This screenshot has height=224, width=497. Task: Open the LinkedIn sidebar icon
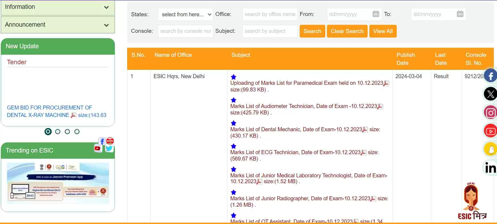click(491, 168)
